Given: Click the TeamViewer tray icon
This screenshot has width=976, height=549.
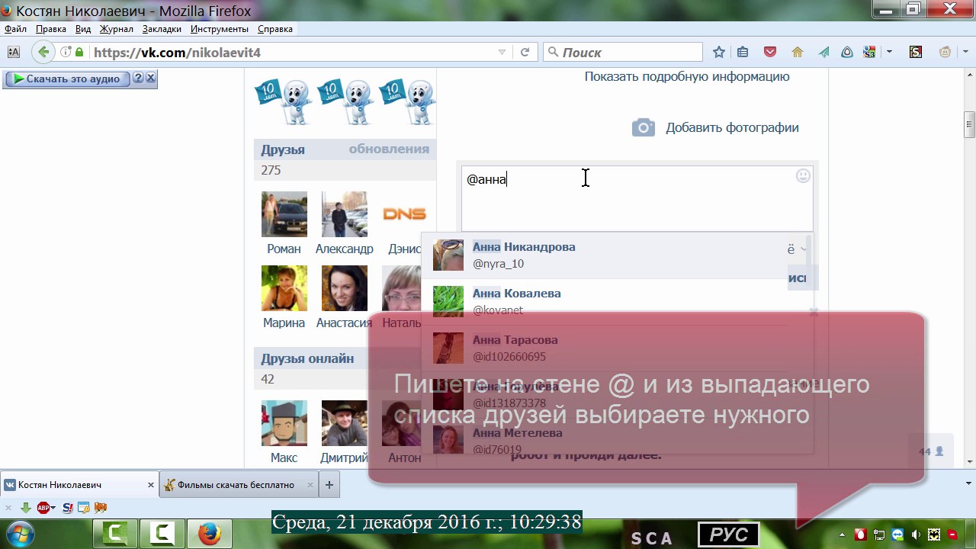Looking at the screenshot, I should click(x=897, y=535).
